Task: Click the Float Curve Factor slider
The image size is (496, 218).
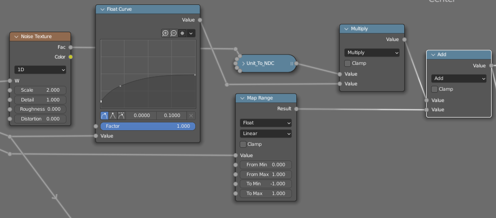Action: click(x=147, y=126)
